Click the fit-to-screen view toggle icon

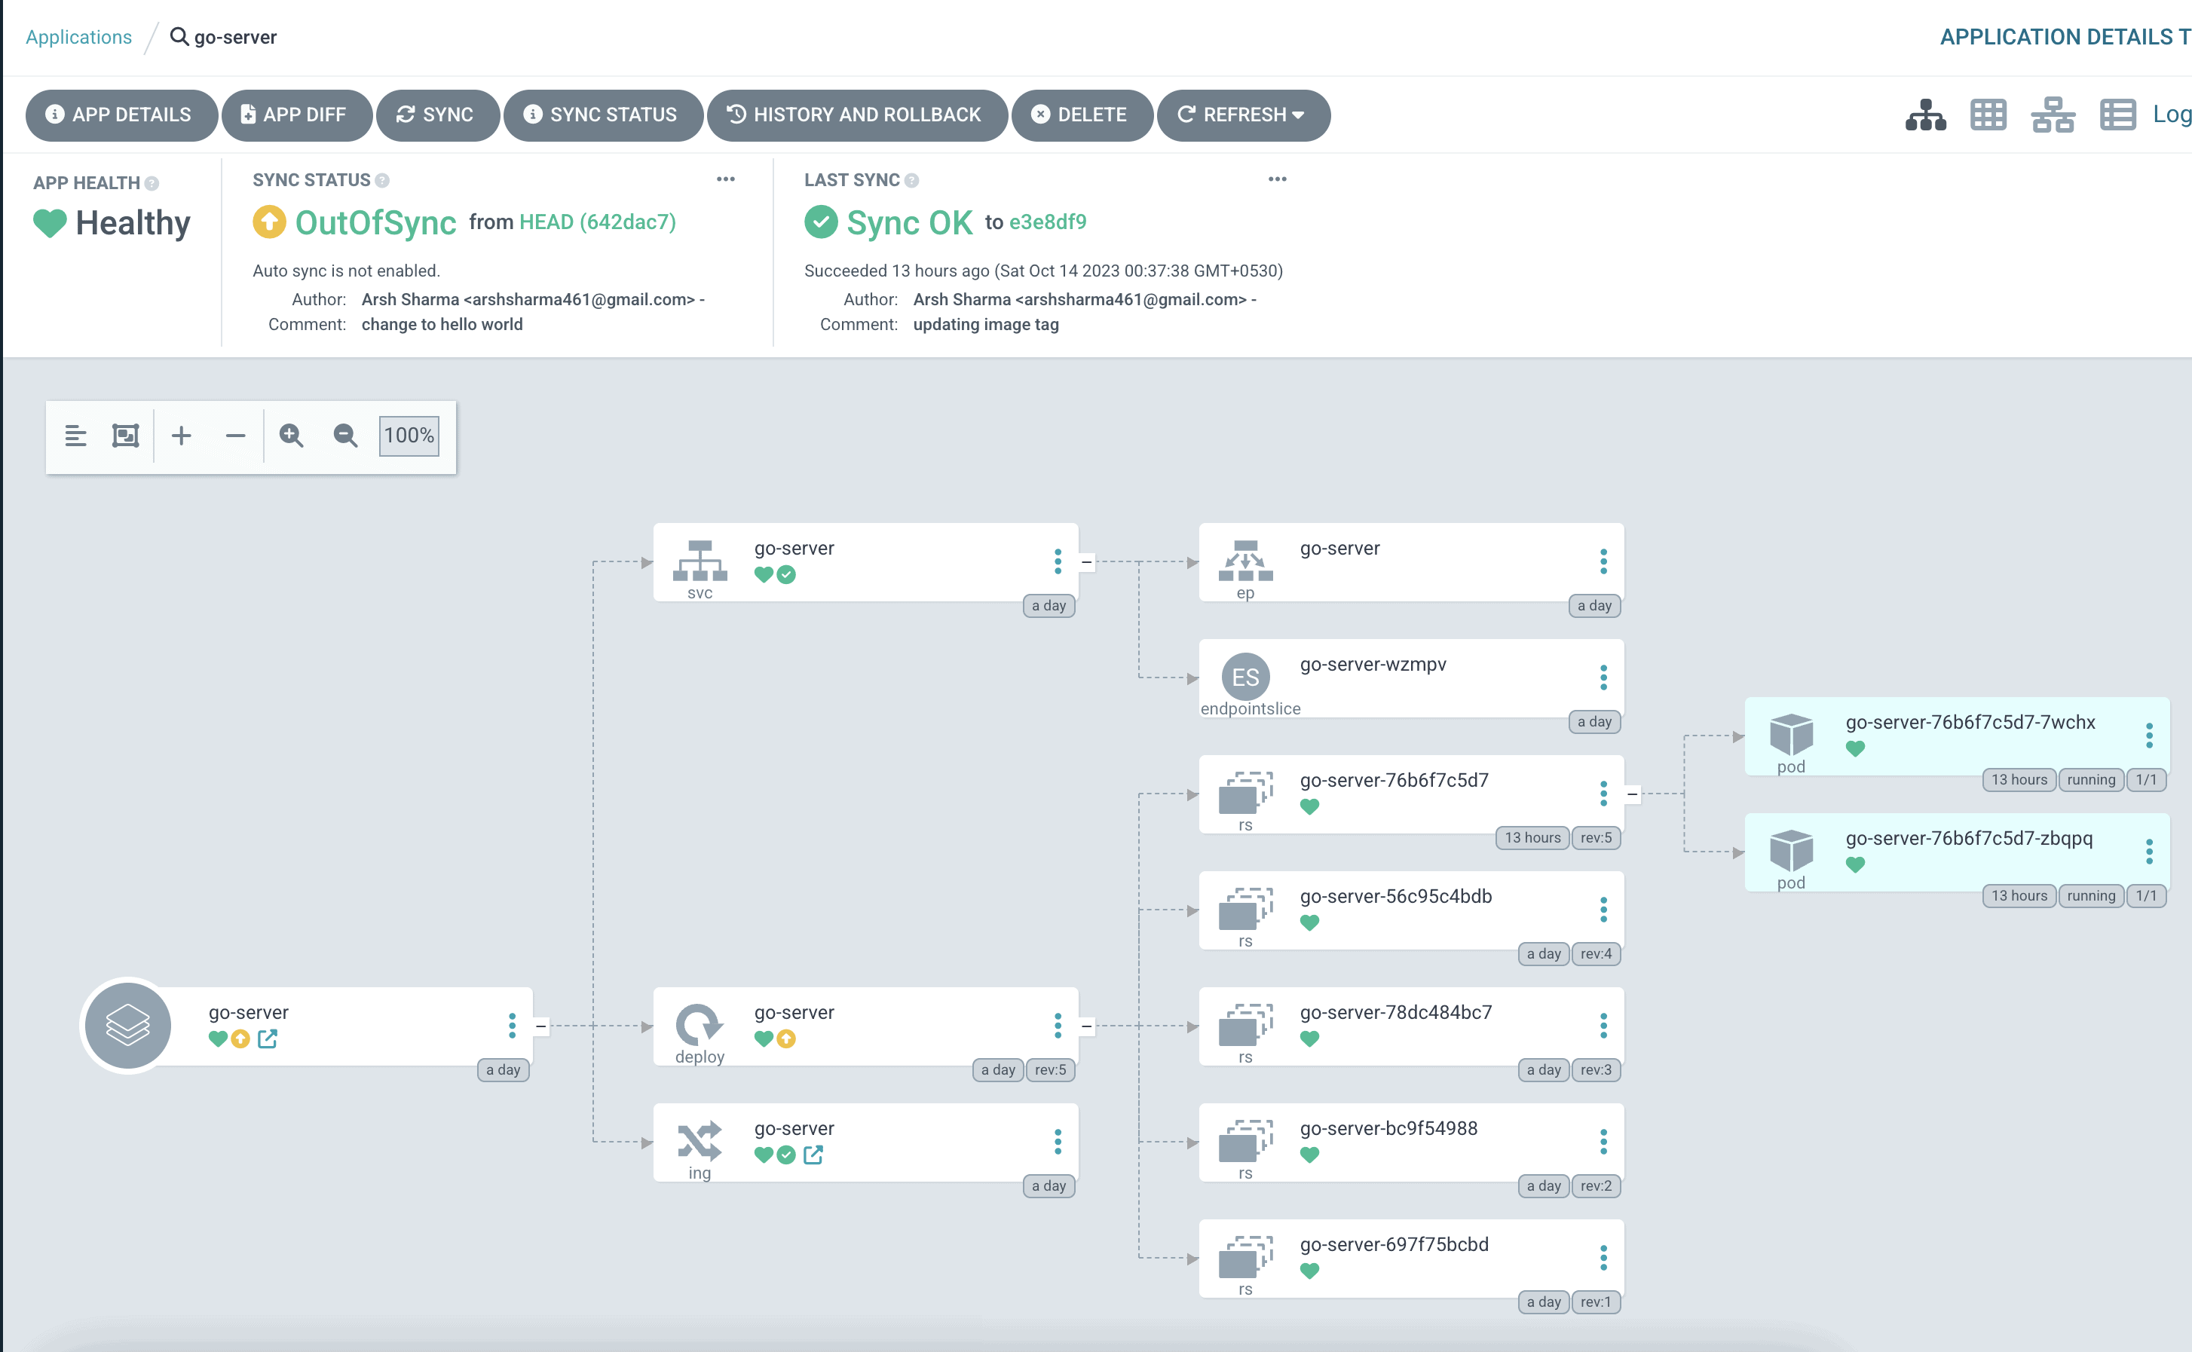tap(125, 435)
